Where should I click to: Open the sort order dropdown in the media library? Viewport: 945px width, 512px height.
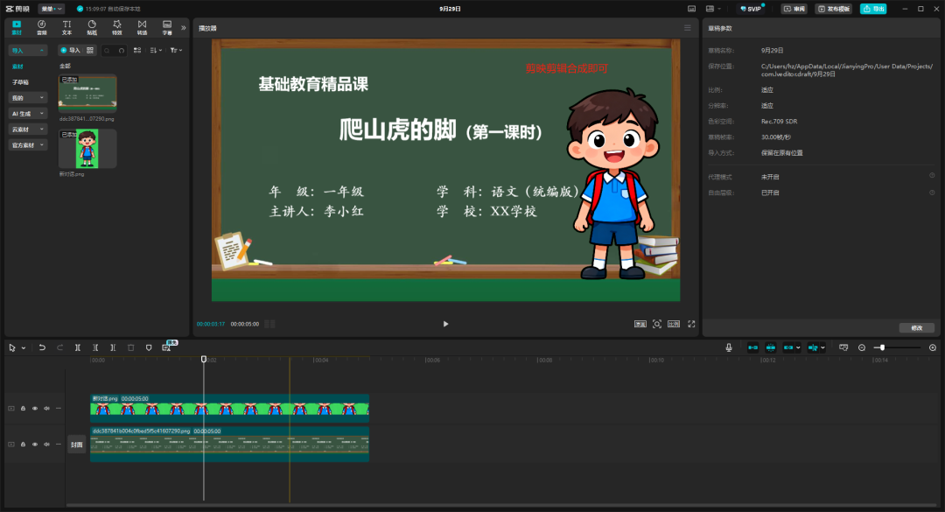coord(156,51)
